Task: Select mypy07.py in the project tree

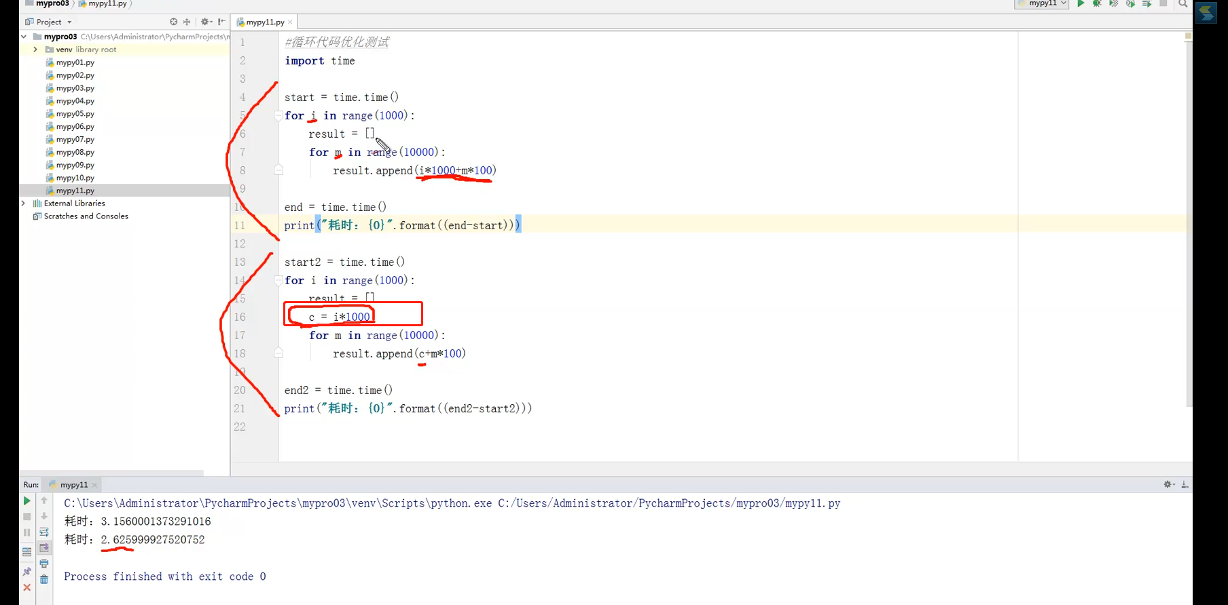Action: [75, 140]
